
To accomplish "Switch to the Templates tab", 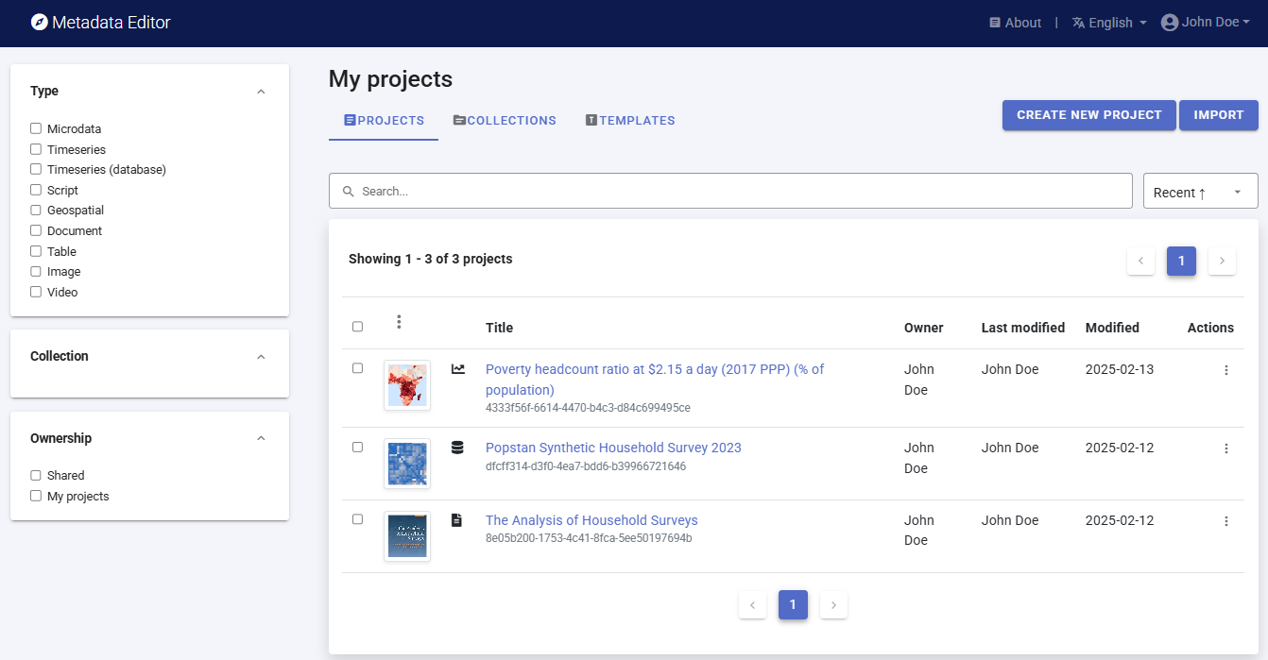I will [x=630, y=121].
